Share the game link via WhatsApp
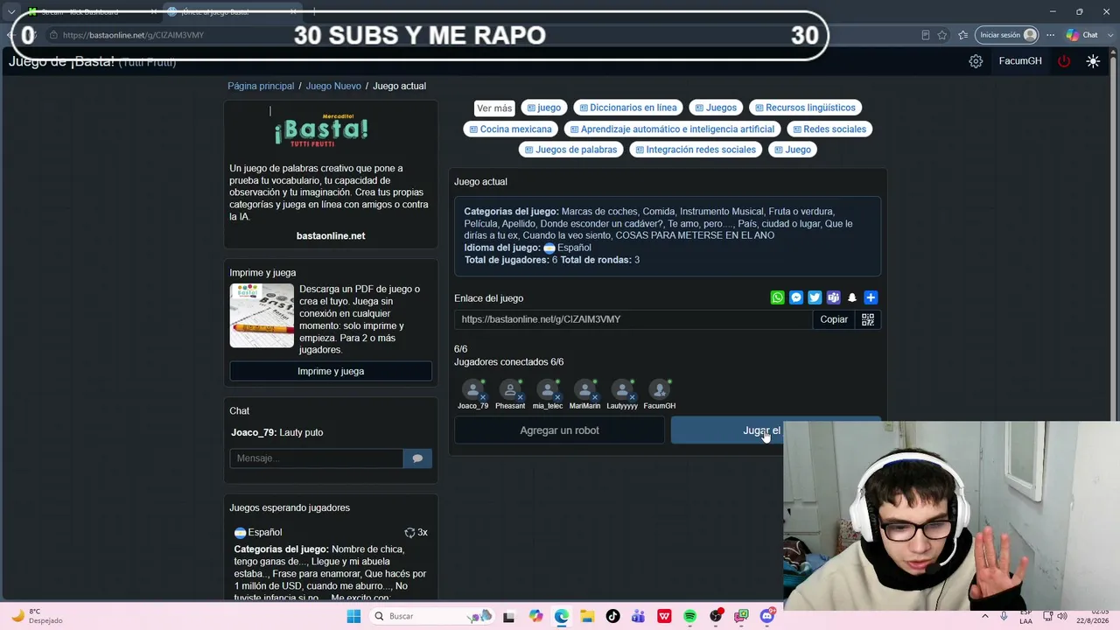The image size is (1120, 630). [x=777, y=297]
